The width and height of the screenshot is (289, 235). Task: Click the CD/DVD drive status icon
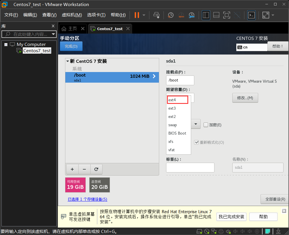pyautogui.click(x=206, y=231)
